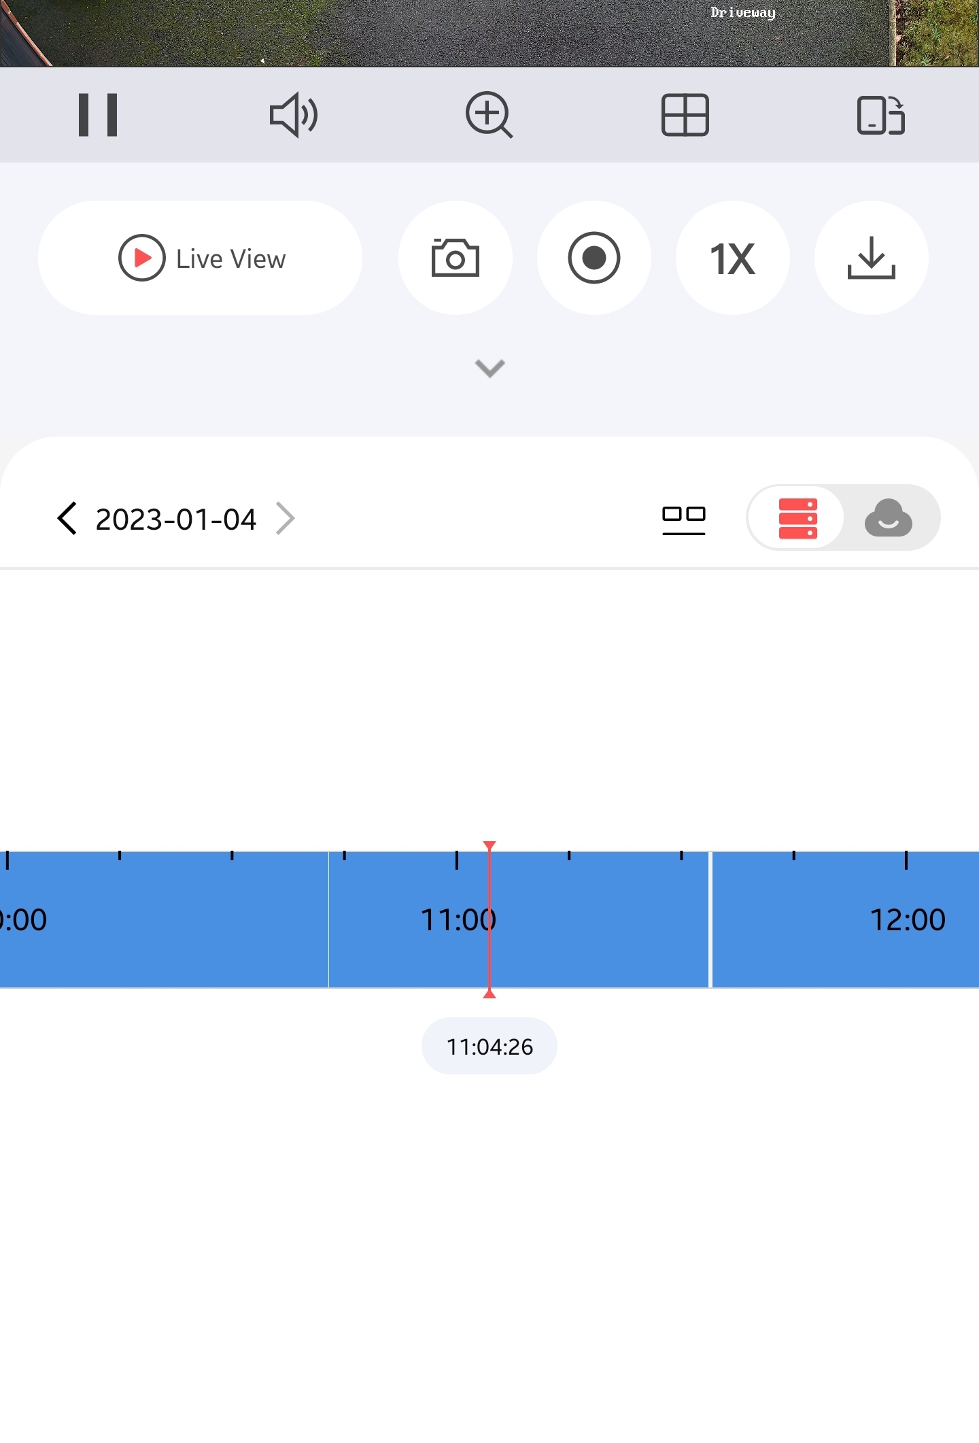
Task: Open the 2023-01-04 date picker
Action: coord(175,520)
